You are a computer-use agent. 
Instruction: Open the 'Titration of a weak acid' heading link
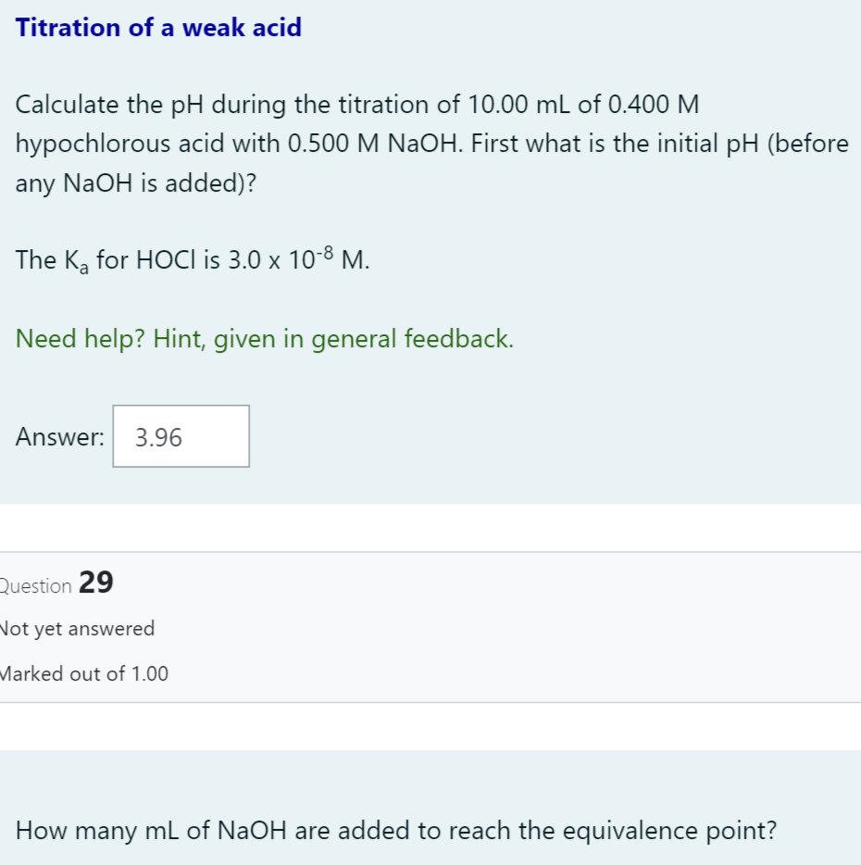click(157, 27)
